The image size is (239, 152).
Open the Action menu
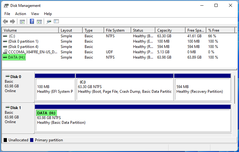coord(20,14)
